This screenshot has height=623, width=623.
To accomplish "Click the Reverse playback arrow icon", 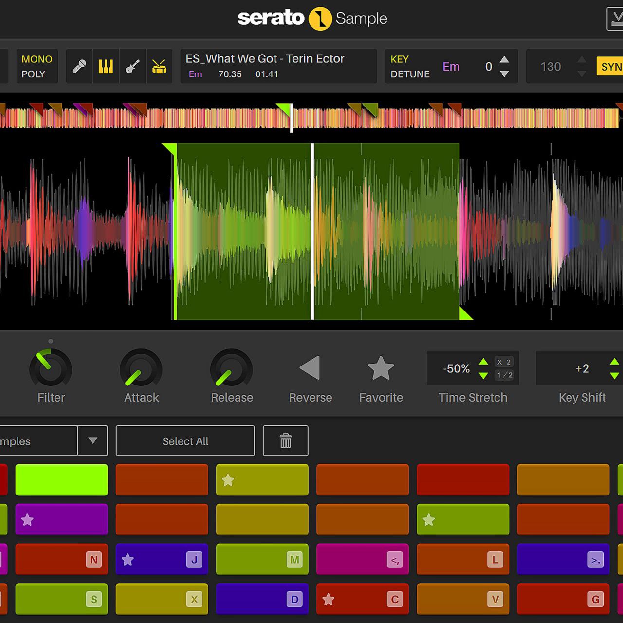I will click(x=310, y=367).
